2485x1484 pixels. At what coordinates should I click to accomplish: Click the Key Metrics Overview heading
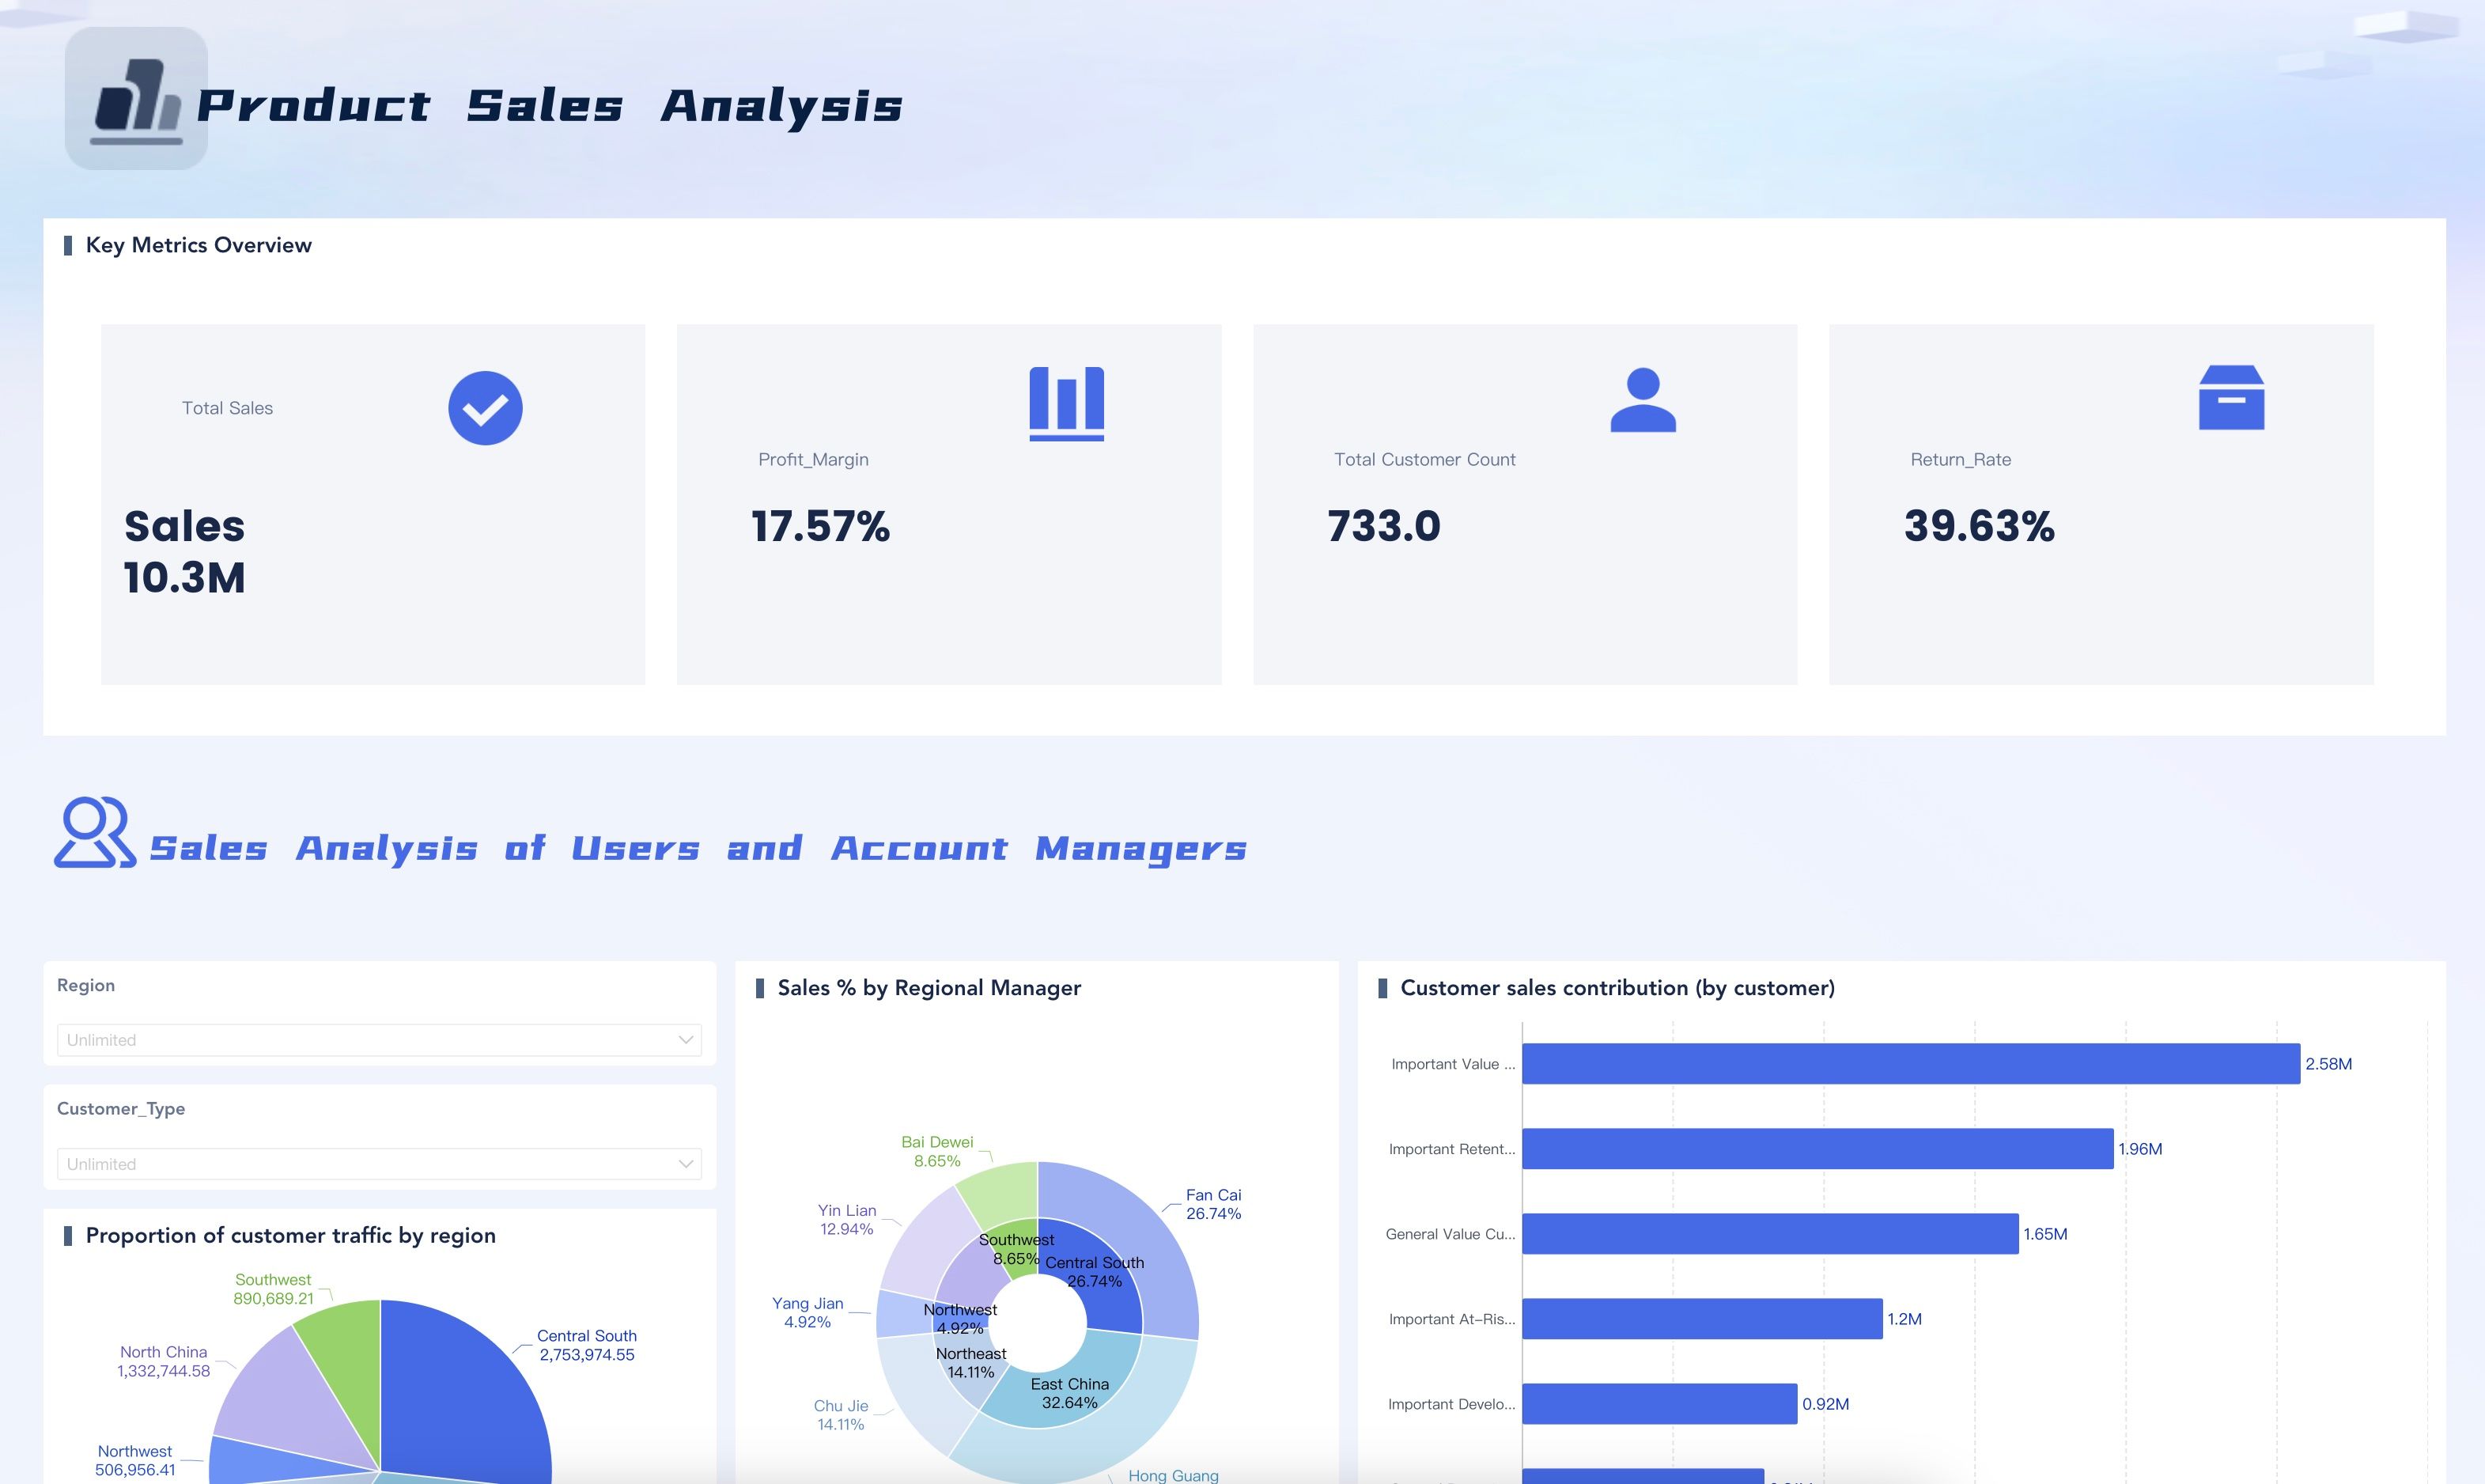[198, 245]
